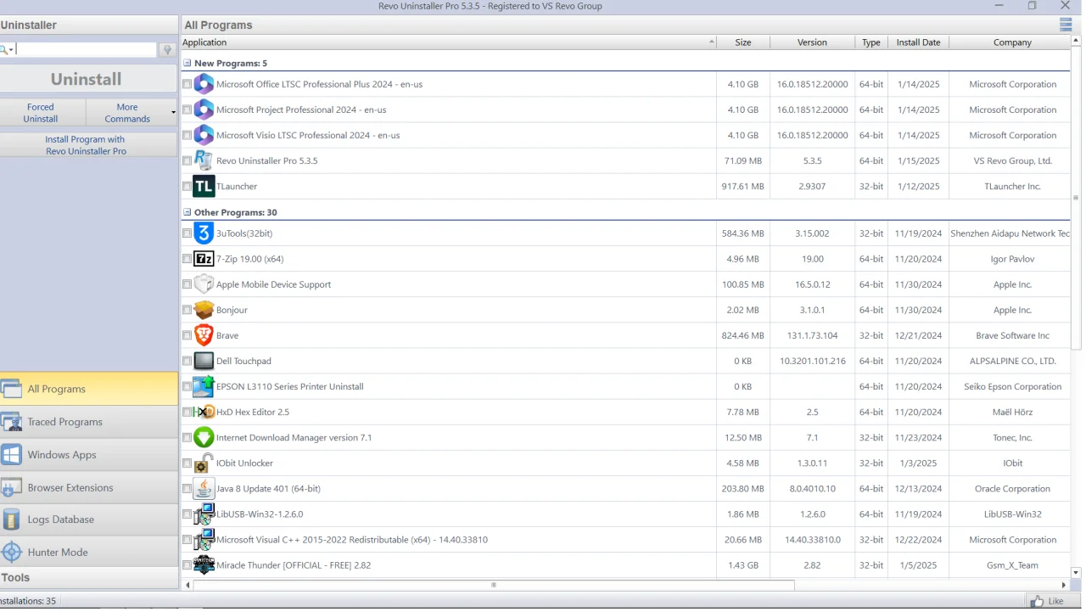Click the large Uninstall button
Image resolution: width=1086 pixels, height=612 pixels.
click(88, 79)
